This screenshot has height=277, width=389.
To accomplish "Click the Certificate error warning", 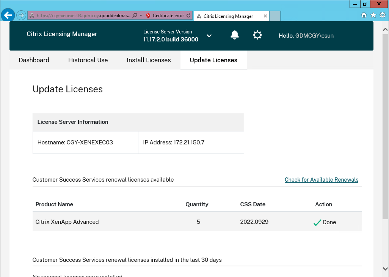I will pyautogui.click(x=165, y=16).
